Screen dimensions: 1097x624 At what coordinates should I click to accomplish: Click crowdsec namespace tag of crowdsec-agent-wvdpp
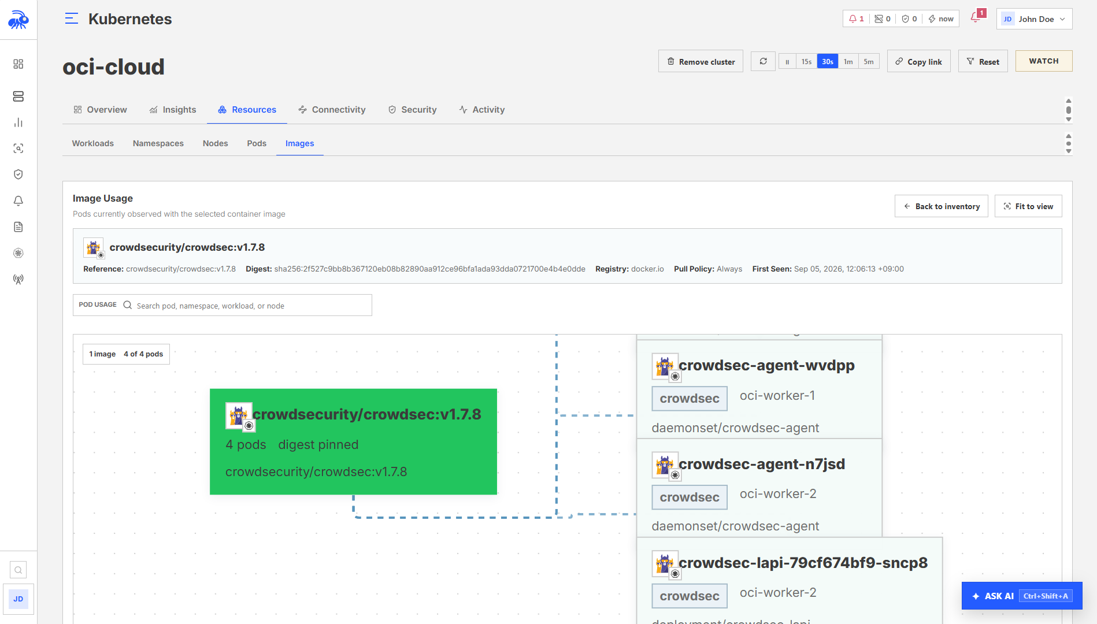(x=690, y=399)
